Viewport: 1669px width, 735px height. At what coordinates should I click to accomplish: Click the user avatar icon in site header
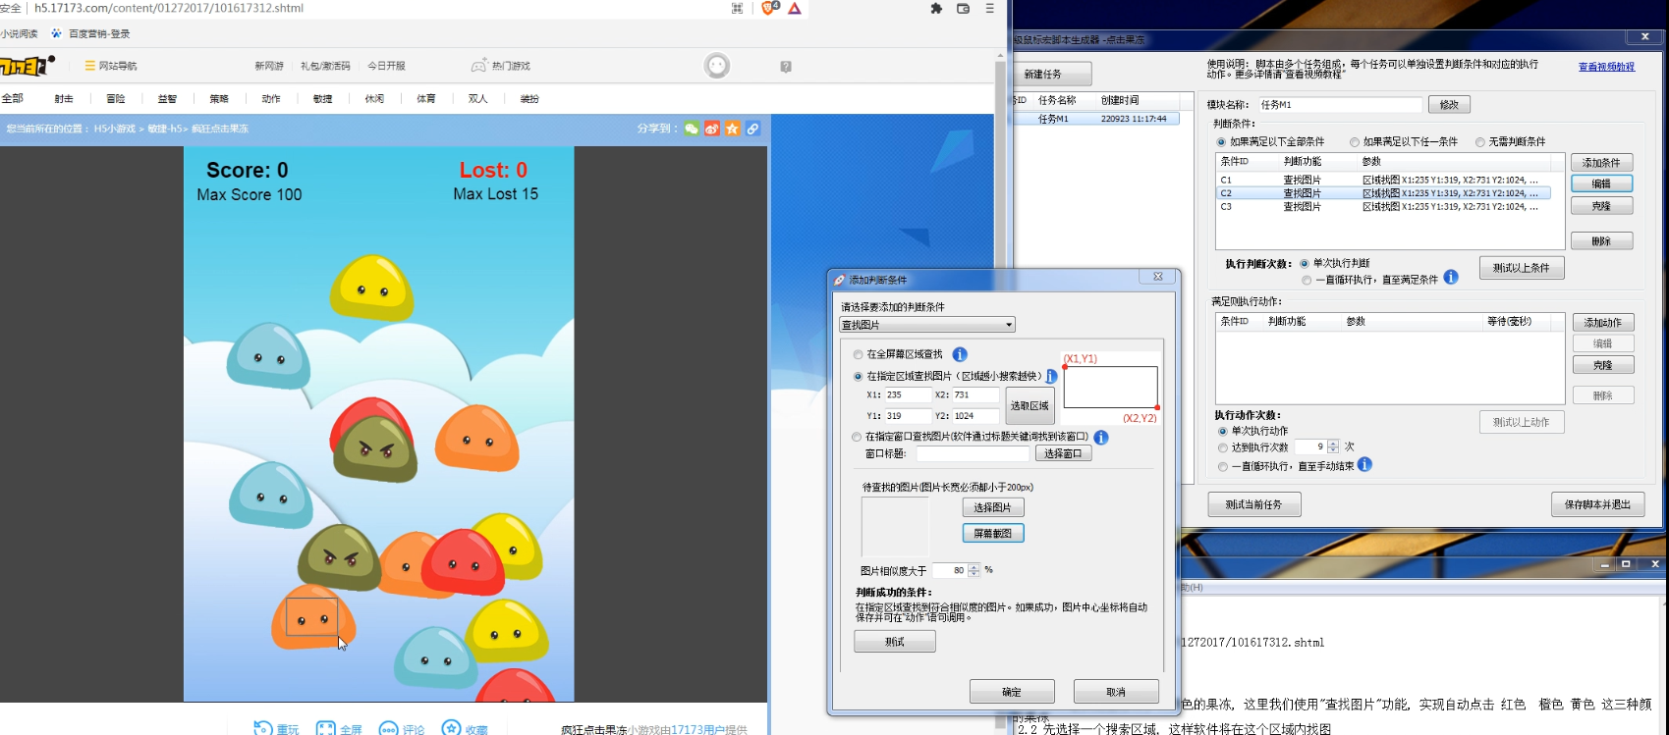(717, 66)
